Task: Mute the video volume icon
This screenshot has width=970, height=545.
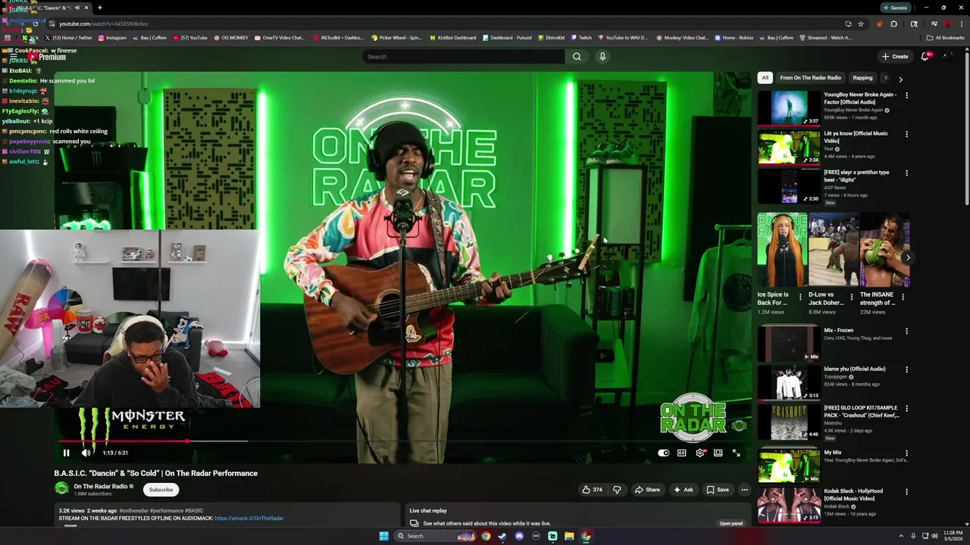Action: [86, 453]
